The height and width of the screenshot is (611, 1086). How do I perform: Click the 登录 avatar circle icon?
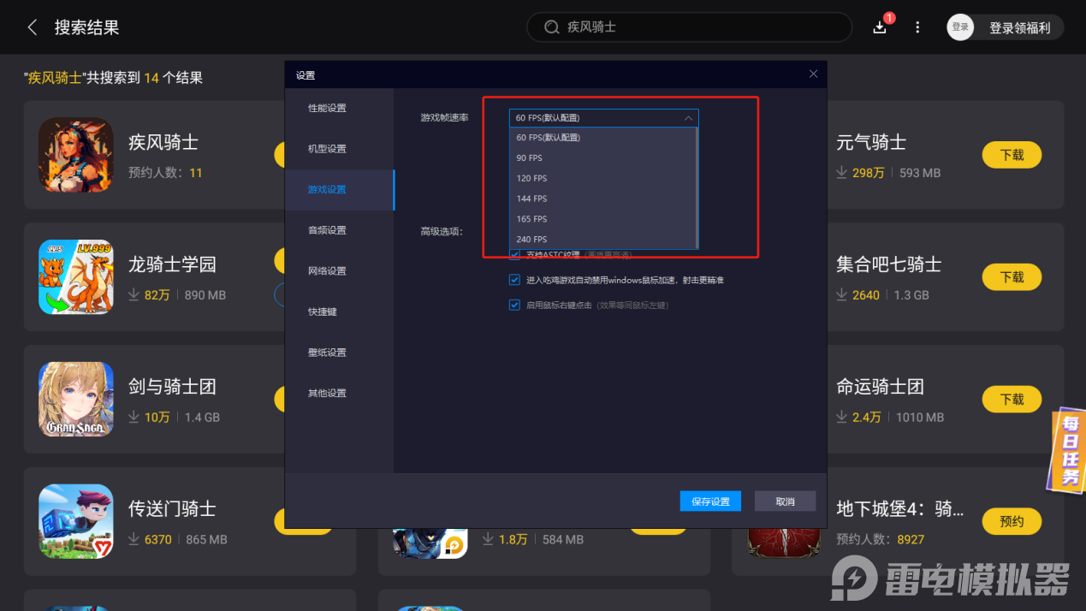tap(959, 27)
